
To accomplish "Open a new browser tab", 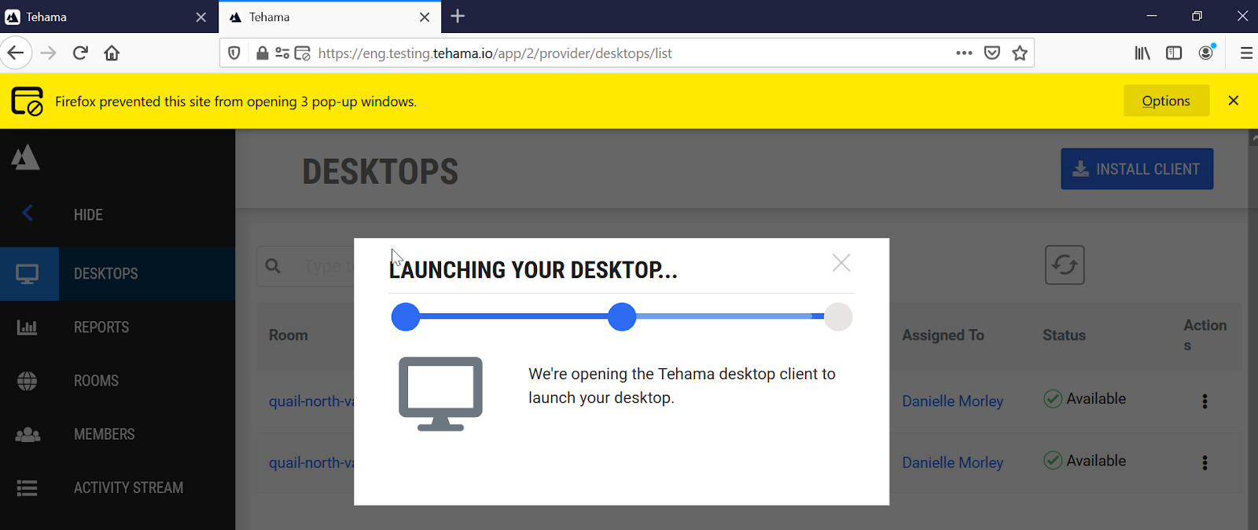I will [458, 16].
